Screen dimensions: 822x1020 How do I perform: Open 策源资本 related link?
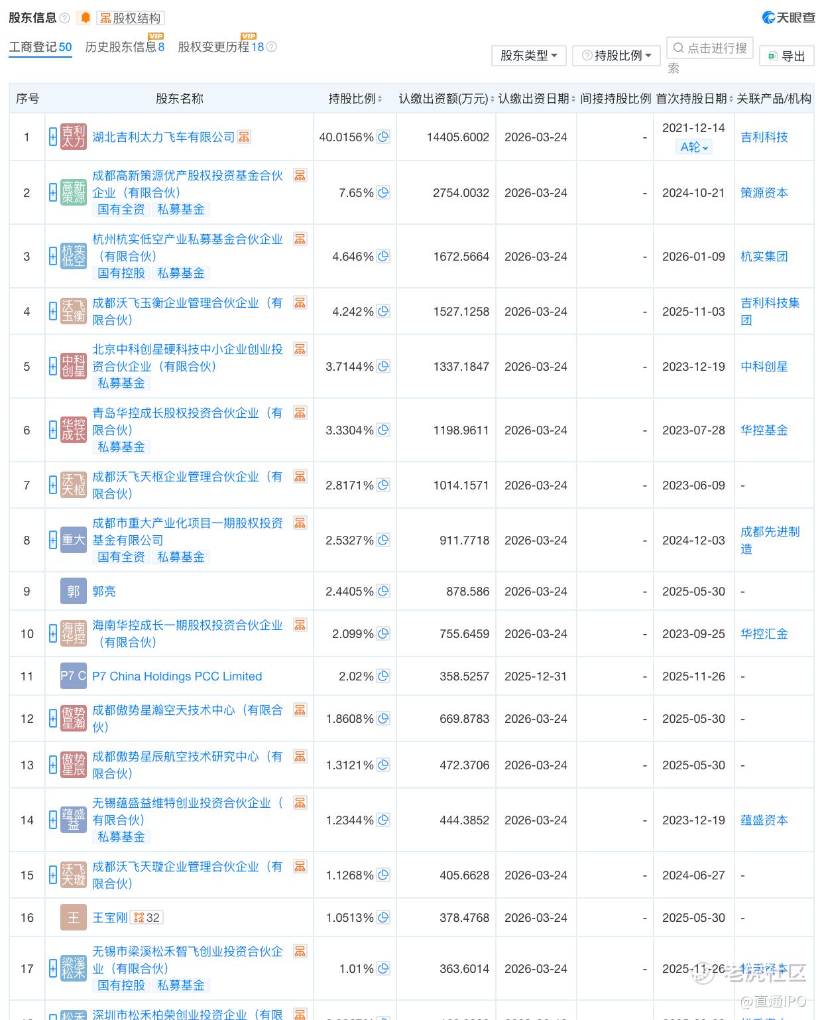[764, 193]
